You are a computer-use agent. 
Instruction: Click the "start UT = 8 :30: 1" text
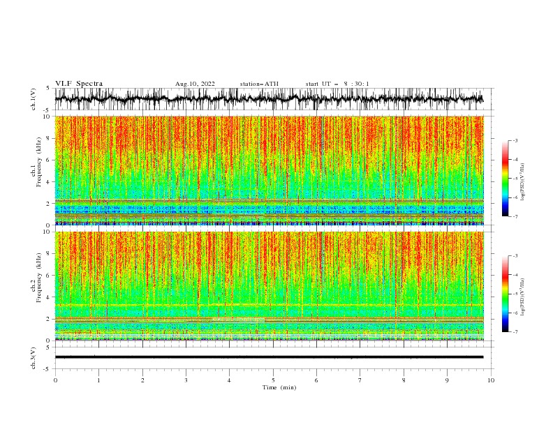[x=337, y=84]
